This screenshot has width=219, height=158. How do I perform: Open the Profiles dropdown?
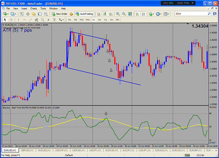point(13,14)
